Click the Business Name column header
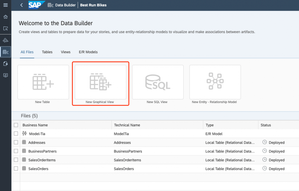The height and width of the screenshot is (191, 299). pos(35,125)
